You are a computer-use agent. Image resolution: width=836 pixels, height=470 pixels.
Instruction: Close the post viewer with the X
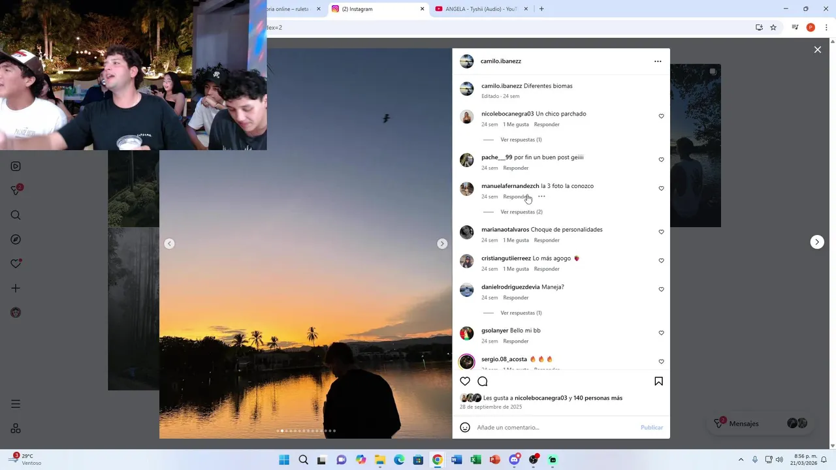point(818,50)
